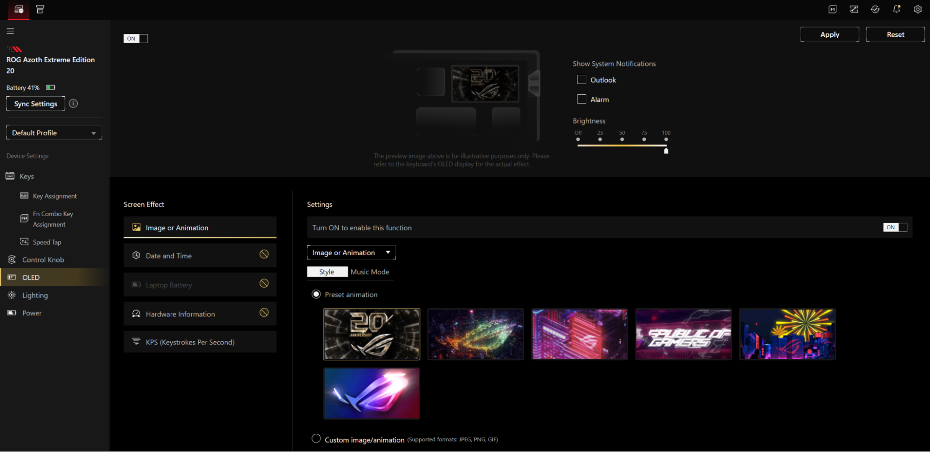Select Laptop Battery screen effect
The width and height of the screenshot is (930, 452).
click(200, 285)
